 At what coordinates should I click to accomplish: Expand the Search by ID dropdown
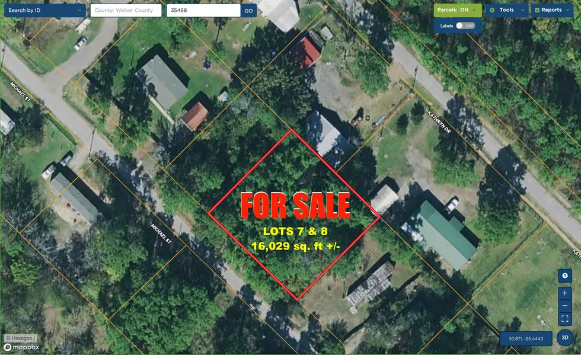44,11
